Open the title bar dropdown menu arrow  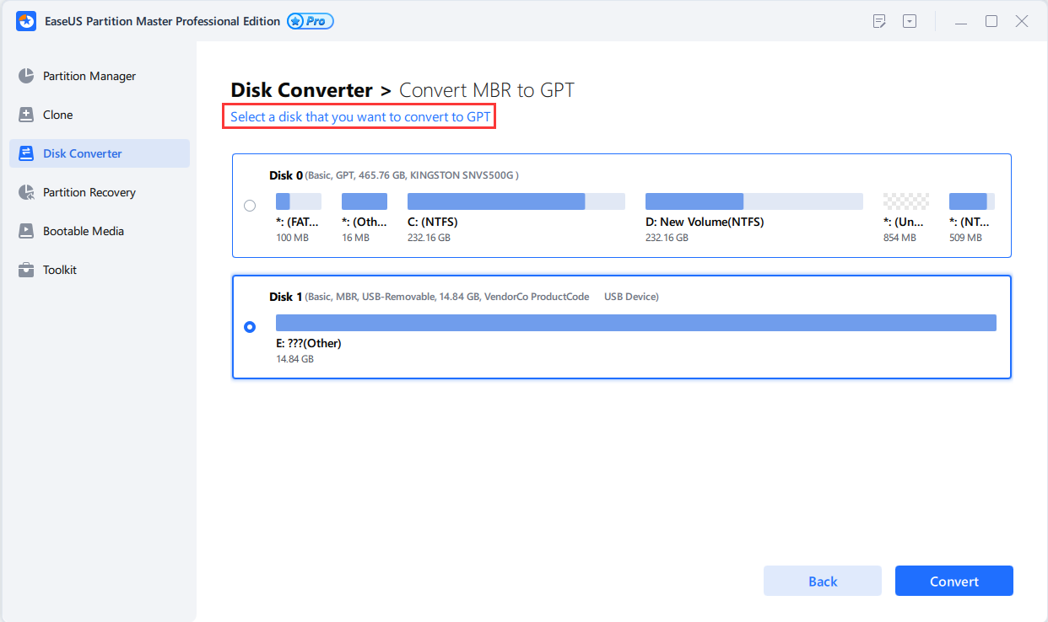tap(910, 20)
